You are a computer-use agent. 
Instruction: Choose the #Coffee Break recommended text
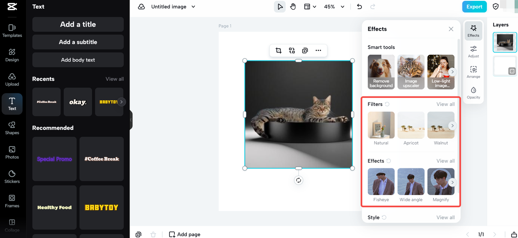pyautogui.click(x=102, y=159)
